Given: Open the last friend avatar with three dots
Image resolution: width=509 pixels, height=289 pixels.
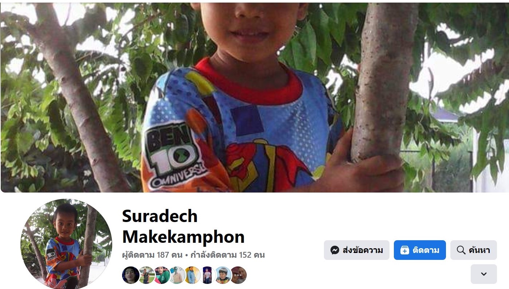Looking at the screenshot, I should (238, 275).
